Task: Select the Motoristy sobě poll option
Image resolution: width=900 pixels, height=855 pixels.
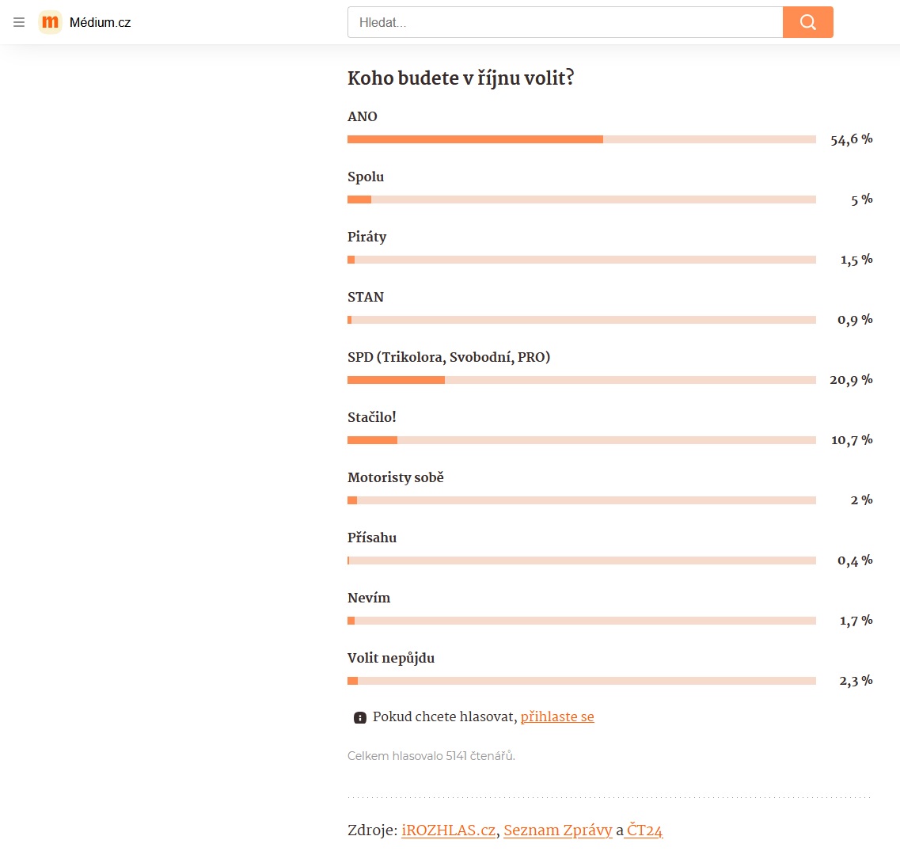Action: pos(396,477)
